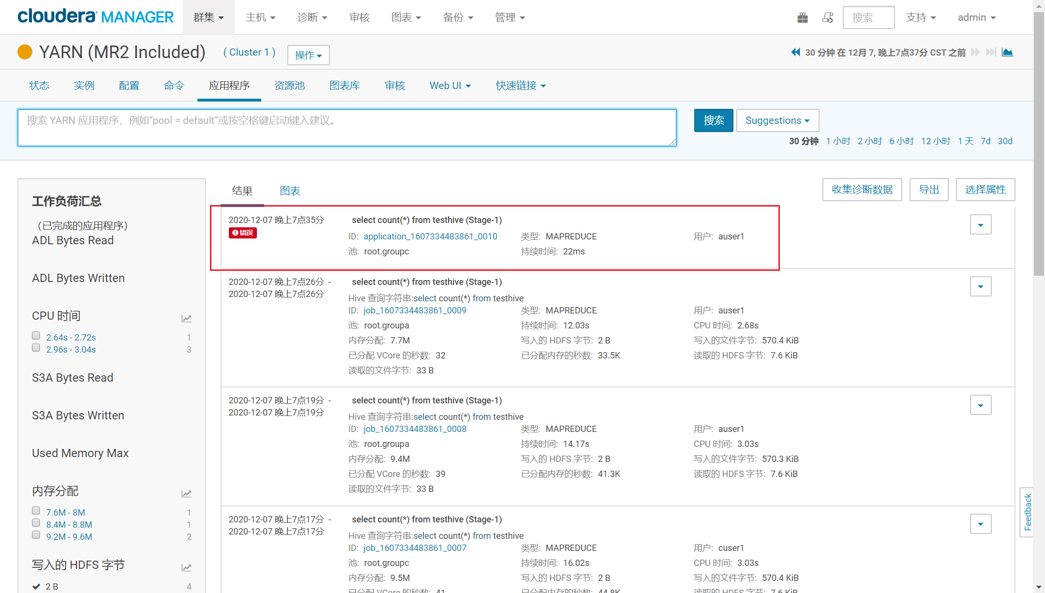Open CPU 时间 chart icon
The width and height of the screenshot is (1045, 593).
[186, 318]
